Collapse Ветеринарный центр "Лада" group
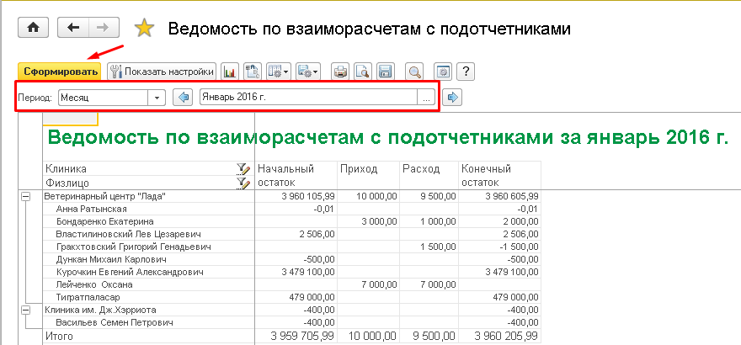741x345 pixels. [24, 196]
